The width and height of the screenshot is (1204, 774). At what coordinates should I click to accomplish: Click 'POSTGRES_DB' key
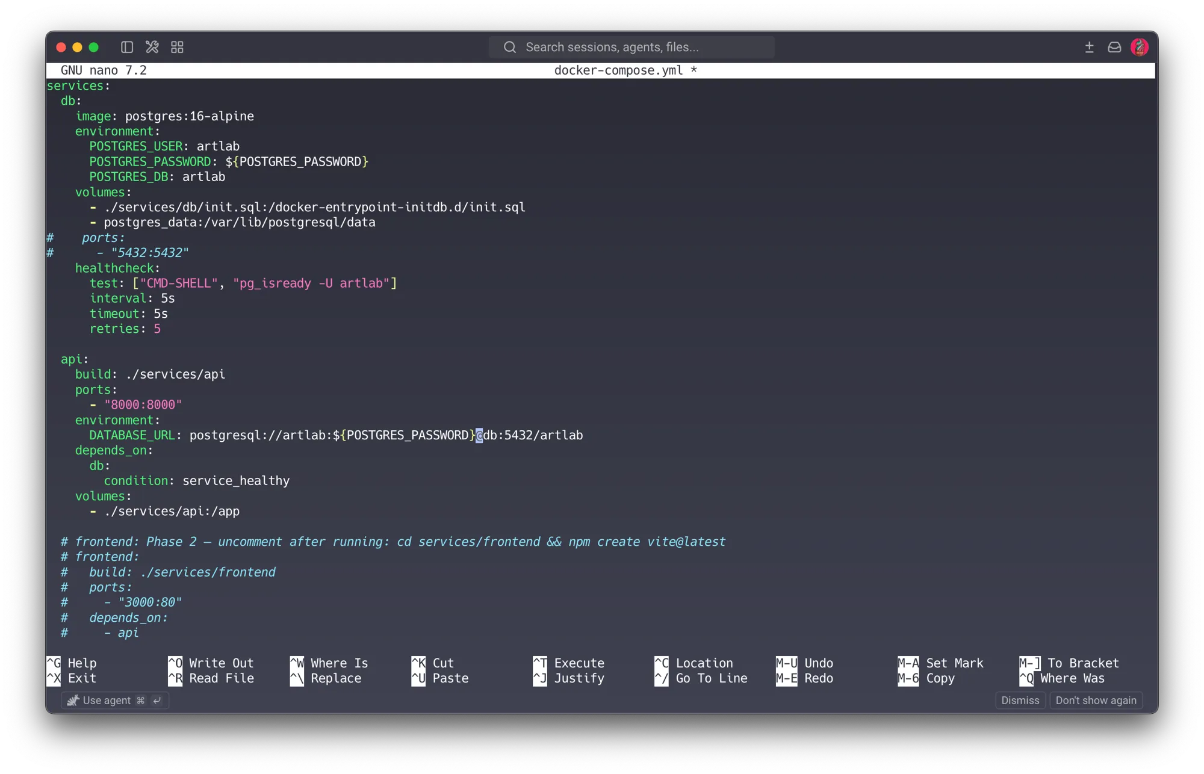(x=129, y=177)
